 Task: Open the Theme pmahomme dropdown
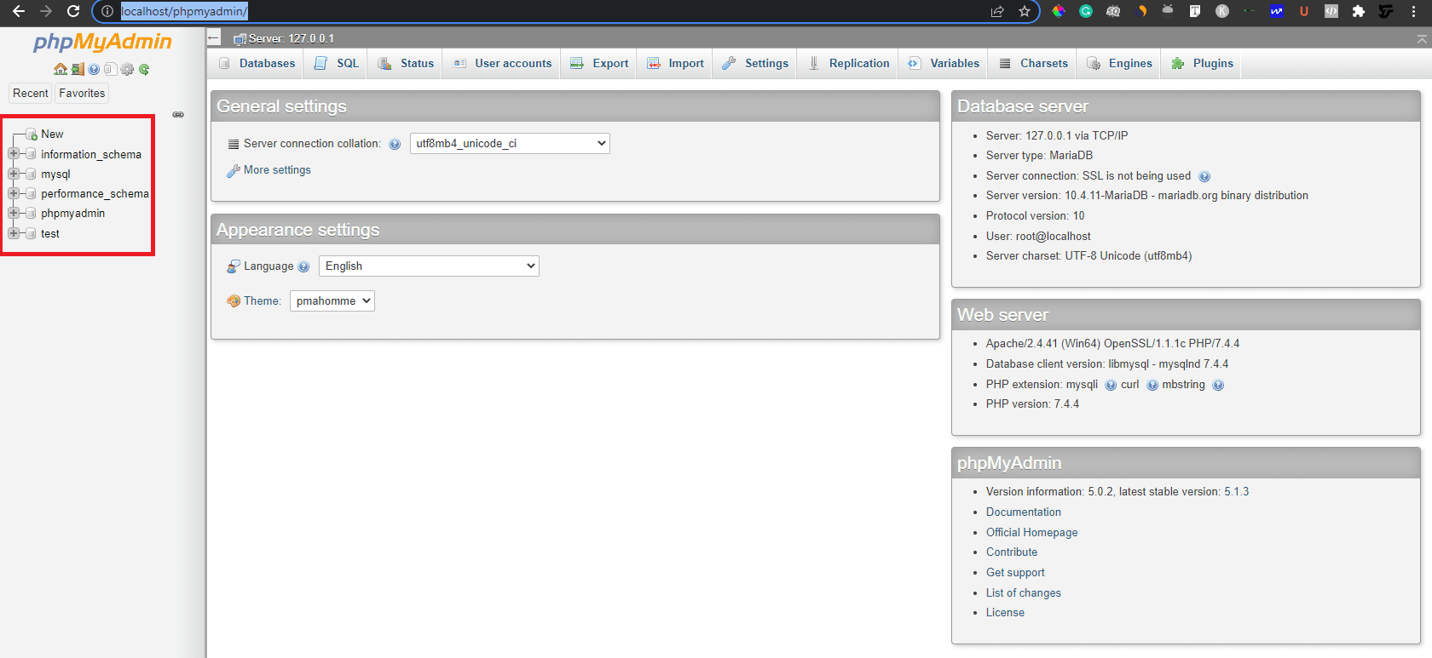[x=332, y=300]
